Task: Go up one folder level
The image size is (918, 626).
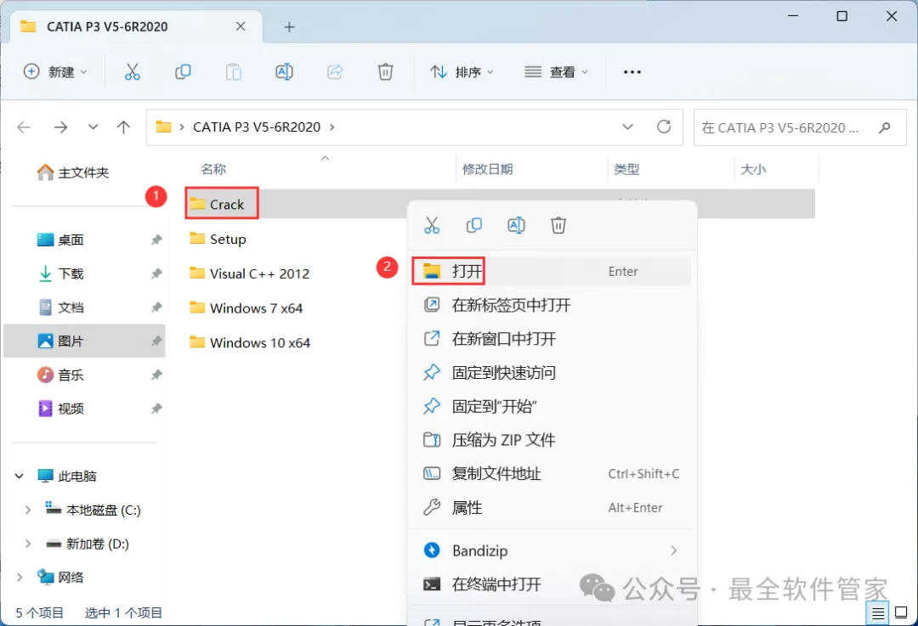Action: [123, 127]
